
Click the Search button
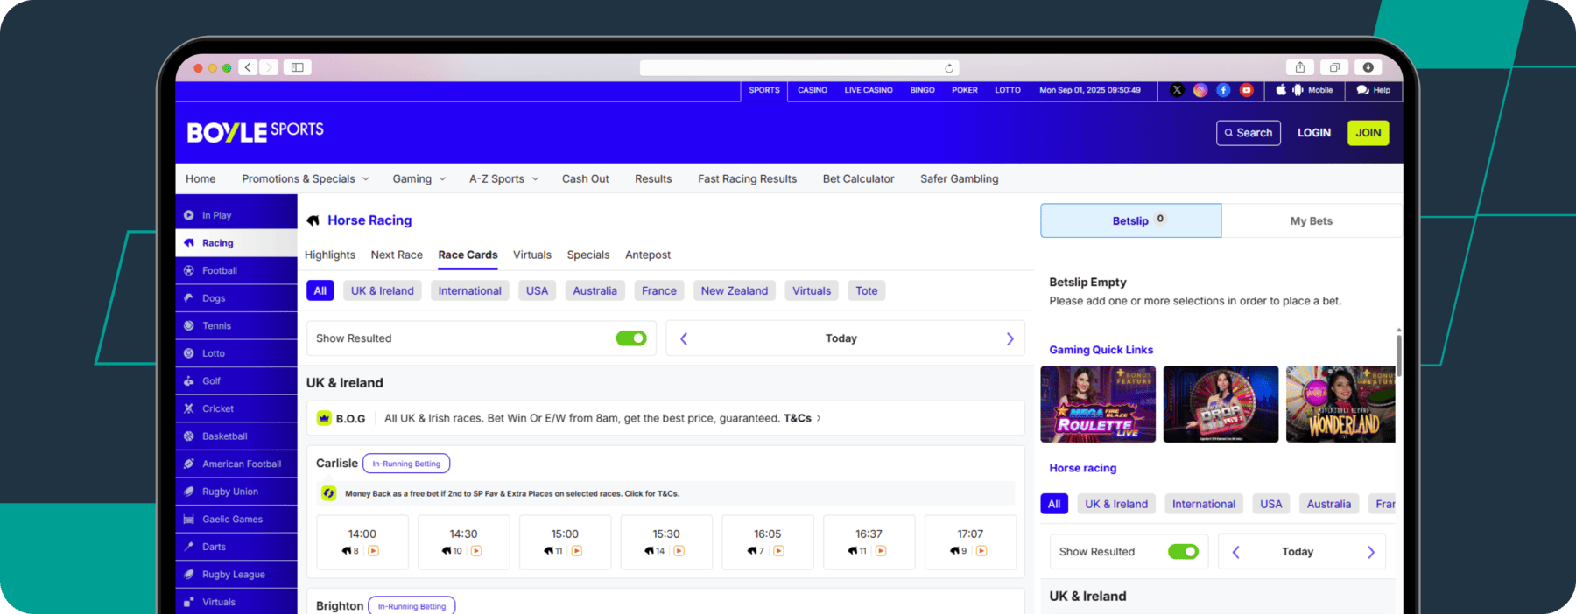tap(1249, 133)
